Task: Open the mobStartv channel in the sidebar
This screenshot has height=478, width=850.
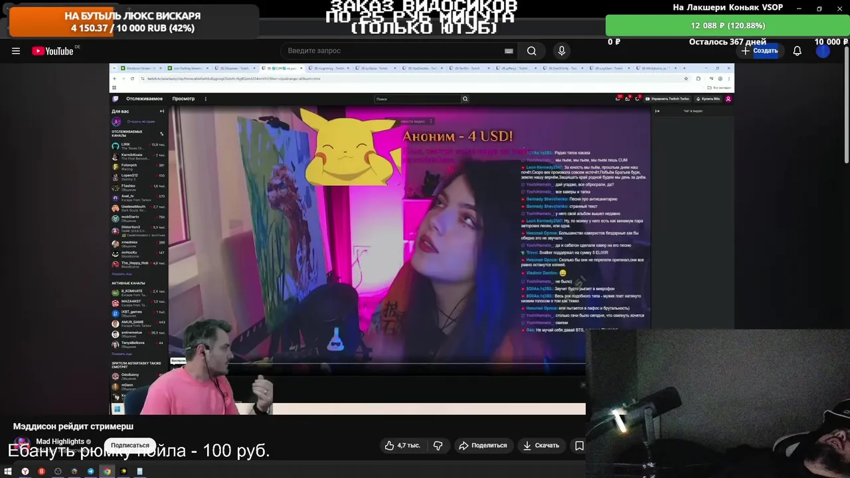Action: (138, 218)
